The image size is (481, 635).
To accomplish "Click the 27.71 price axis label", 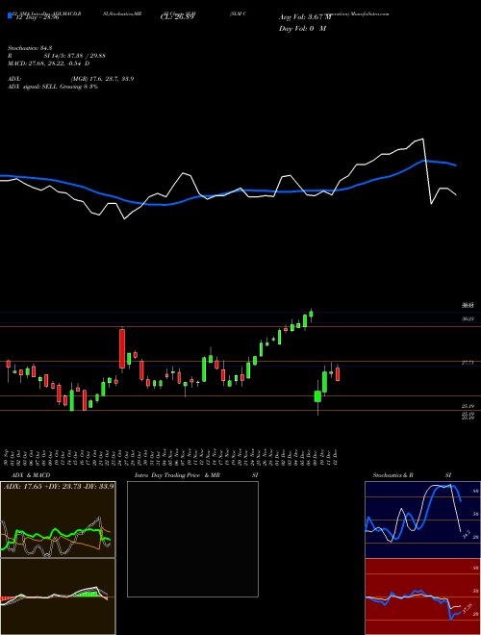I will click(468, 364).
